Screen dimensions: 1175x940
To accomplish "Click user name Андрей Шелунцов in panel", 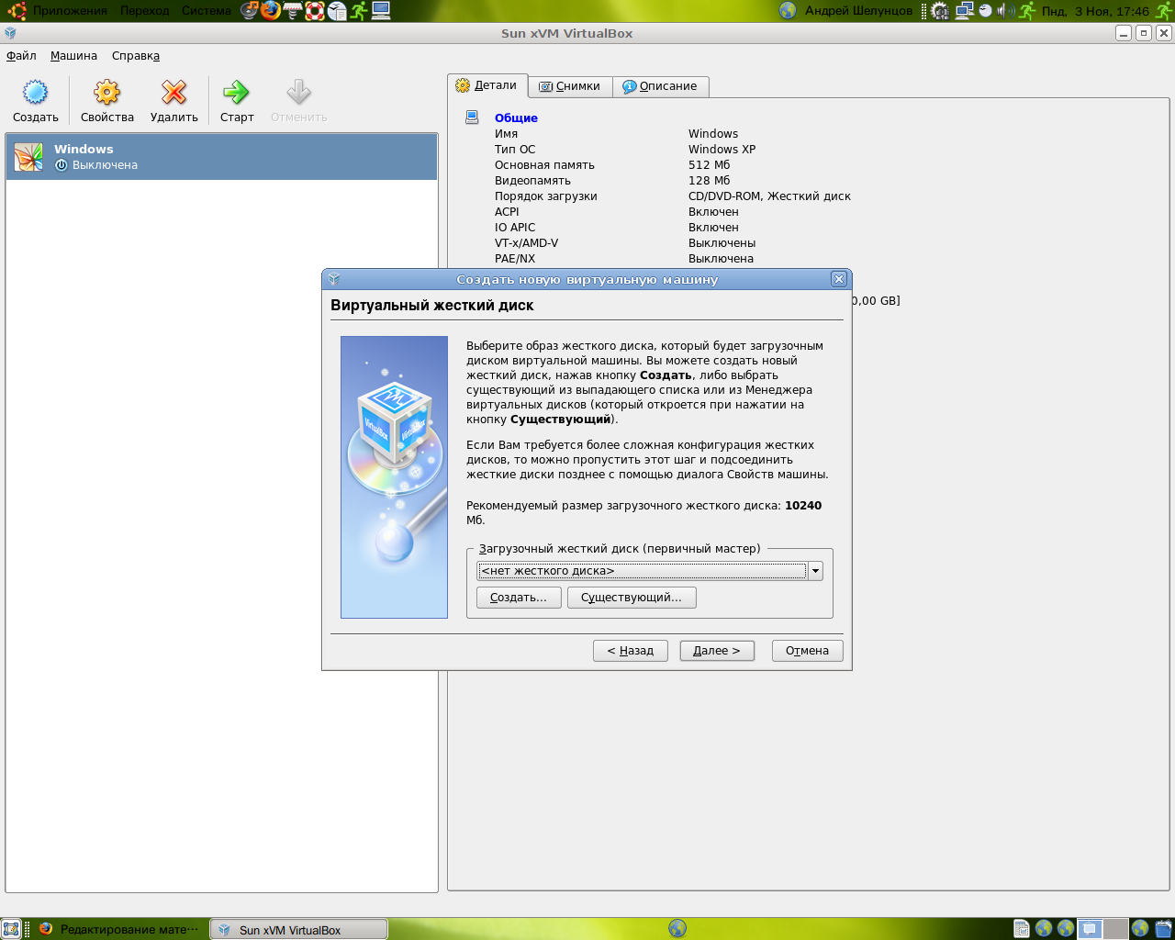I will click(858, 11).
